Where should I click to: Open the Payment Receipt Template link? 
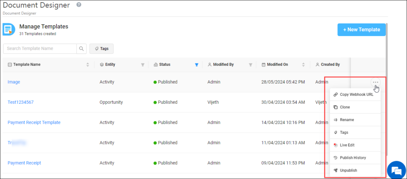pyautogui.click(x=34, y=122)
